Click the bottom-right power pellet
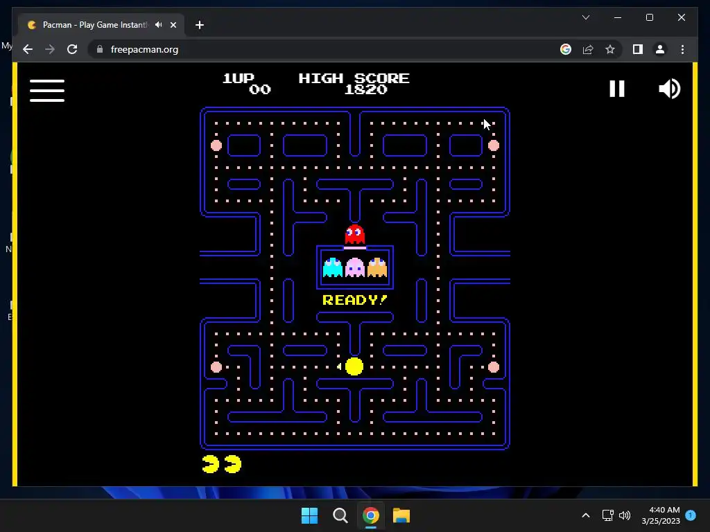The width and height of the screenshot is (710, 532). pos(494,367)
